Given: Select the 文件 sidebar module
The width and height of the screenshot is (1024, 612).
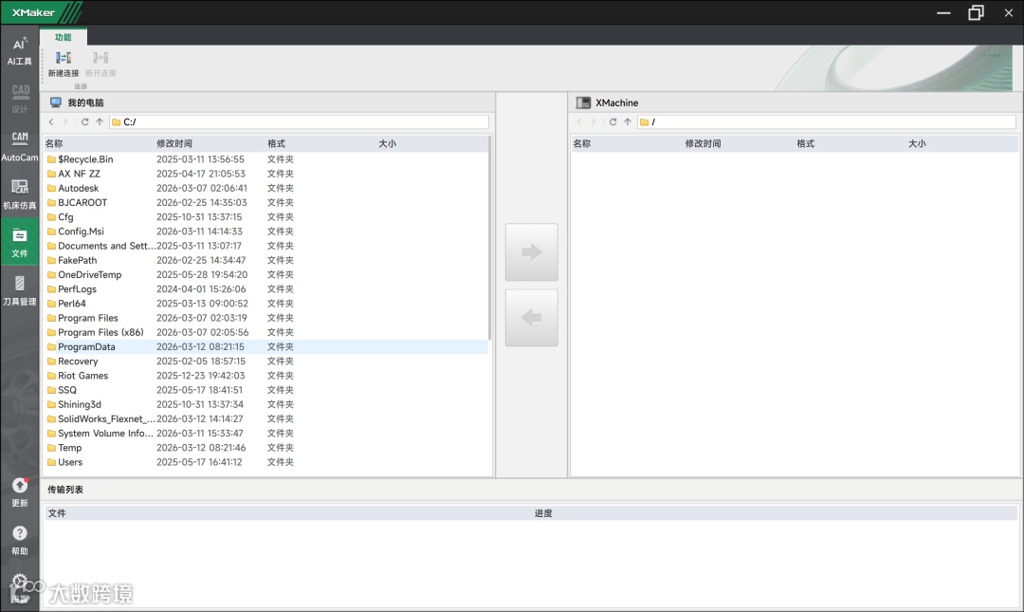Looking at the screenshot, I should tap(20, 243).
